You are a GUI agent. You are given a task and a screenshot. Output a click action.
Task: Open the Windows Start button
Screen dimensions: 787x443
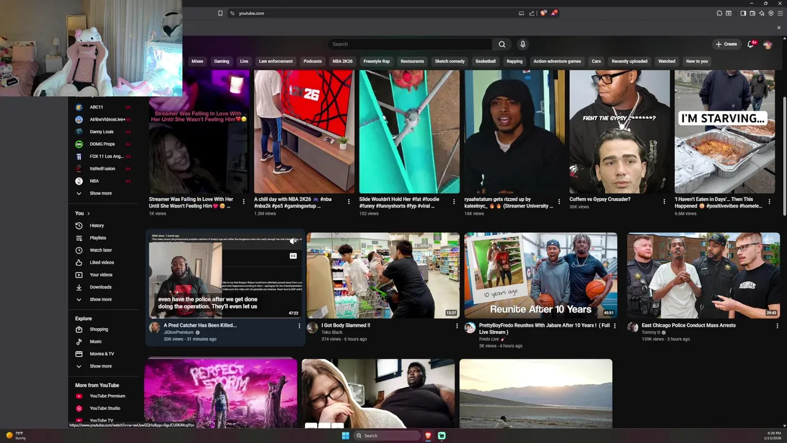(x=346, y=436)
